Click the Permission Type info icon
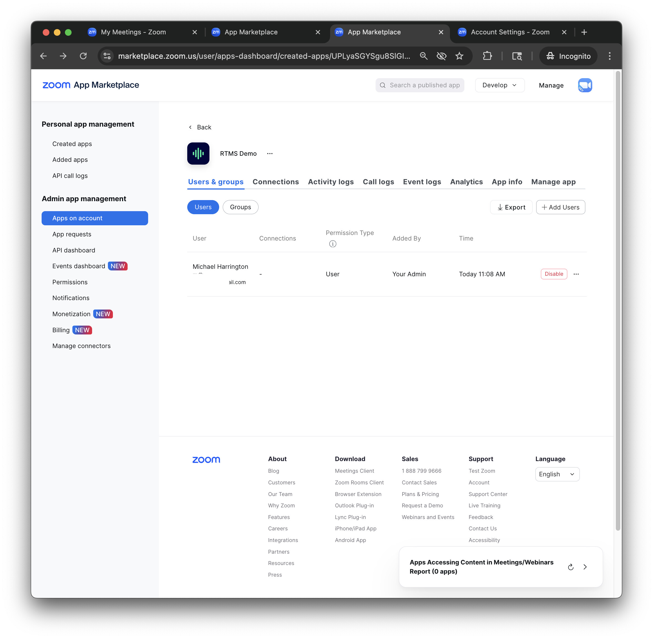Viewport: 653px width, 639px height. coord(333,244)
